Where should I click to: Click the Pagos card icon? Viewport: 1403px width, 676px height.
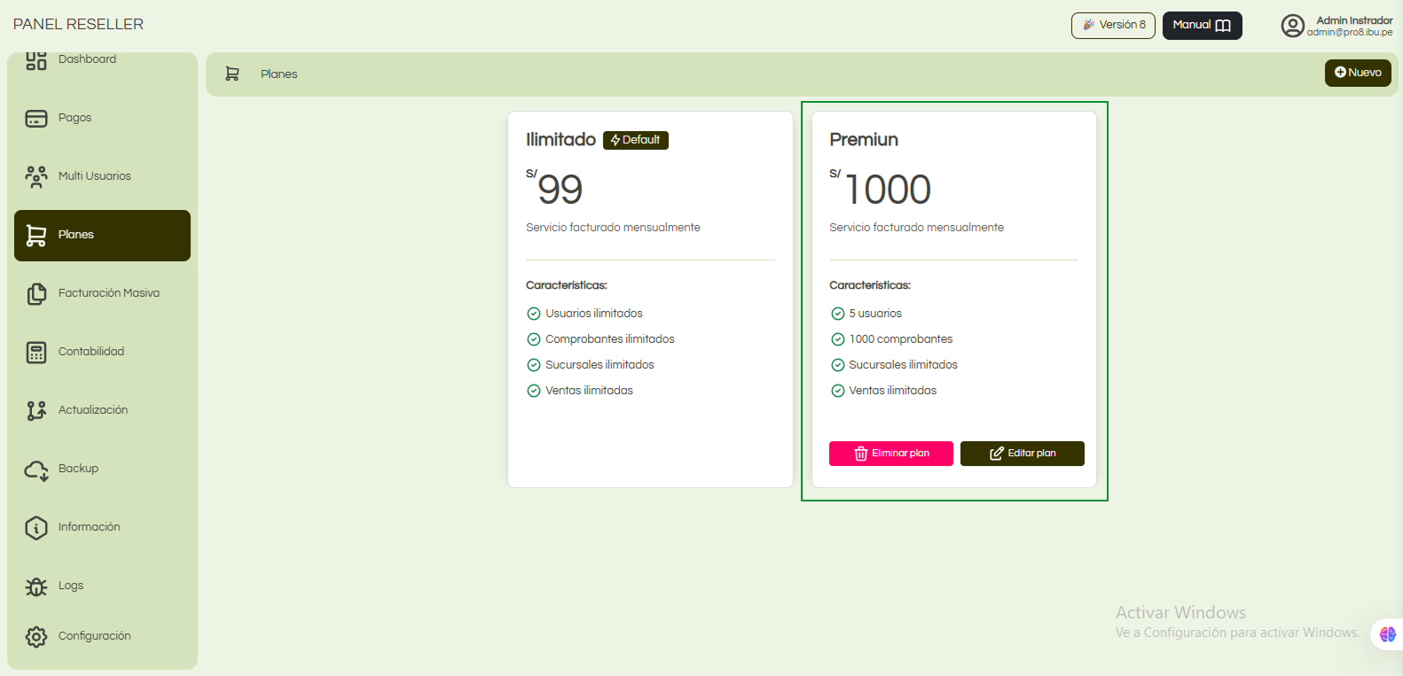coord(35,119)
